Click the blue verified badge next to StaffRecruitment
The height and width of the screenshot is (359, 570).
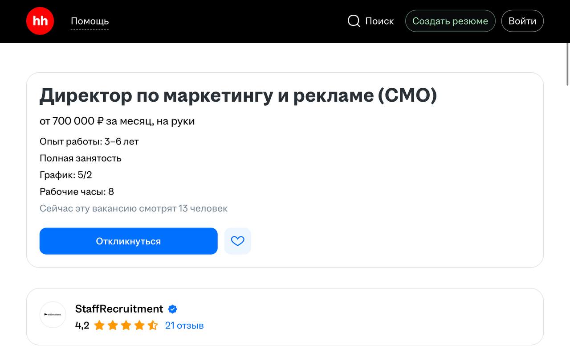point(172,309)
